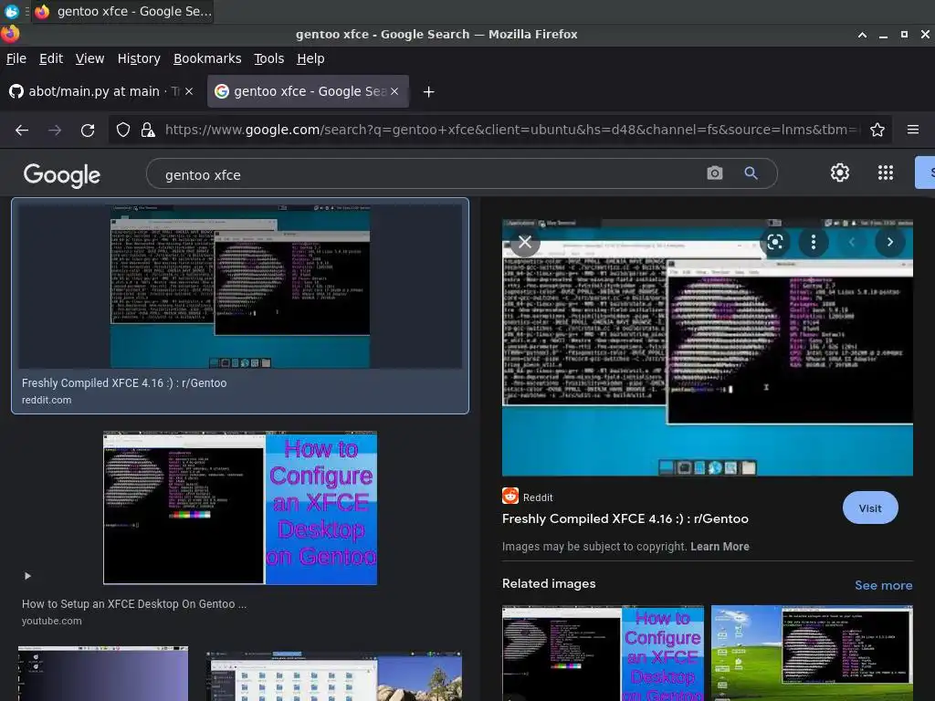Click the How to Setup an XFCE Desktop caption

pyautogui.click(x=134, y=604)
